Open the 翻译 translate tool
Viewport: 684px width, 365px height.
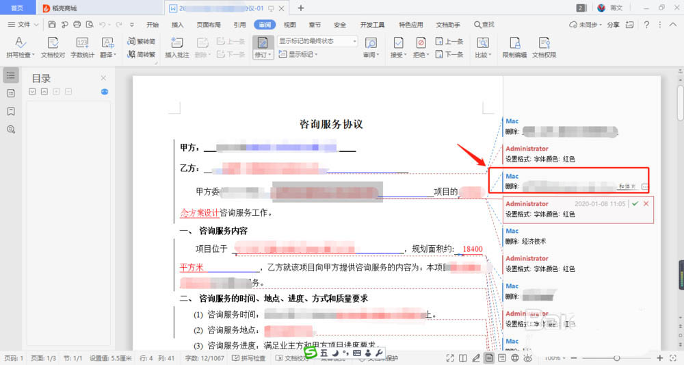pyautogui.click(x=108, y=47)
